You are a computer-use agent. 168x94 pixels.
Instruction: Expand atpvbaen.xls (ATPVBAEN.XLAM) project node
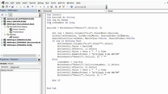2,19
